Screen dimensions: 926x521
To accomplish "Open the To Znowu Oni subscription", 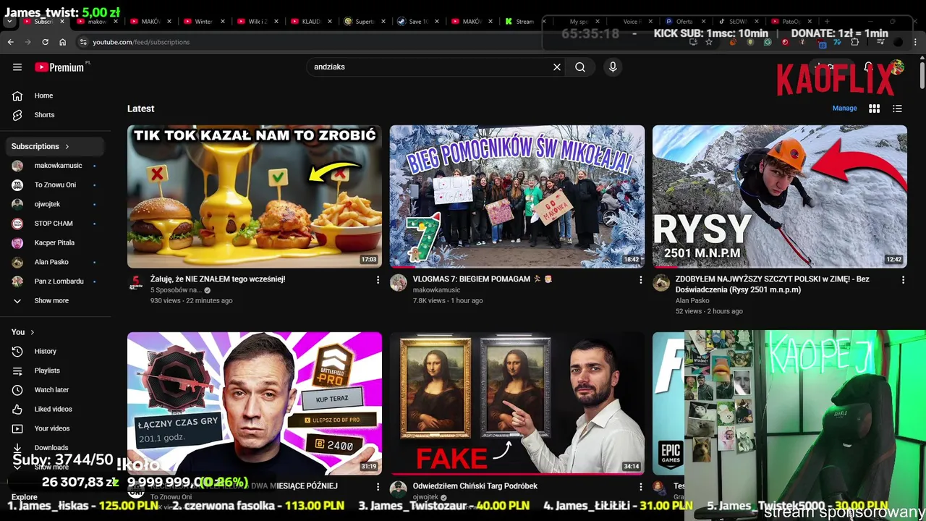I will [55, 185].
